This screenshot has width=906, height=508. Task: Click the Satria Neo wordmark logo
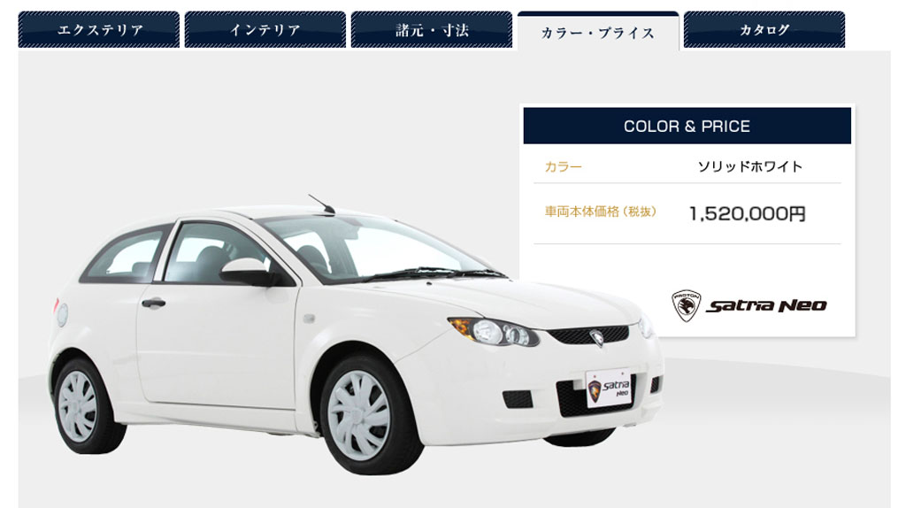766,305
